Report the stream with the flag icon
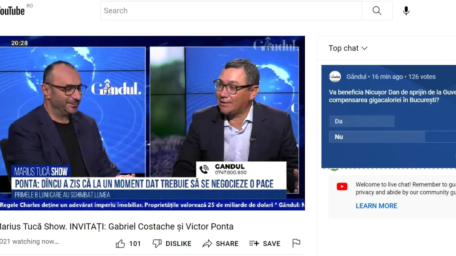Screen dimensions: 456x256 coord(296,243)
